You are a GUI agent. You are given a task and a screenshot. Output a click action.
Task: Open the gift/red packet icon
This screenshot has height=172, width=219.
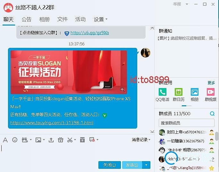pyautogui.click(x=61, y=140)
